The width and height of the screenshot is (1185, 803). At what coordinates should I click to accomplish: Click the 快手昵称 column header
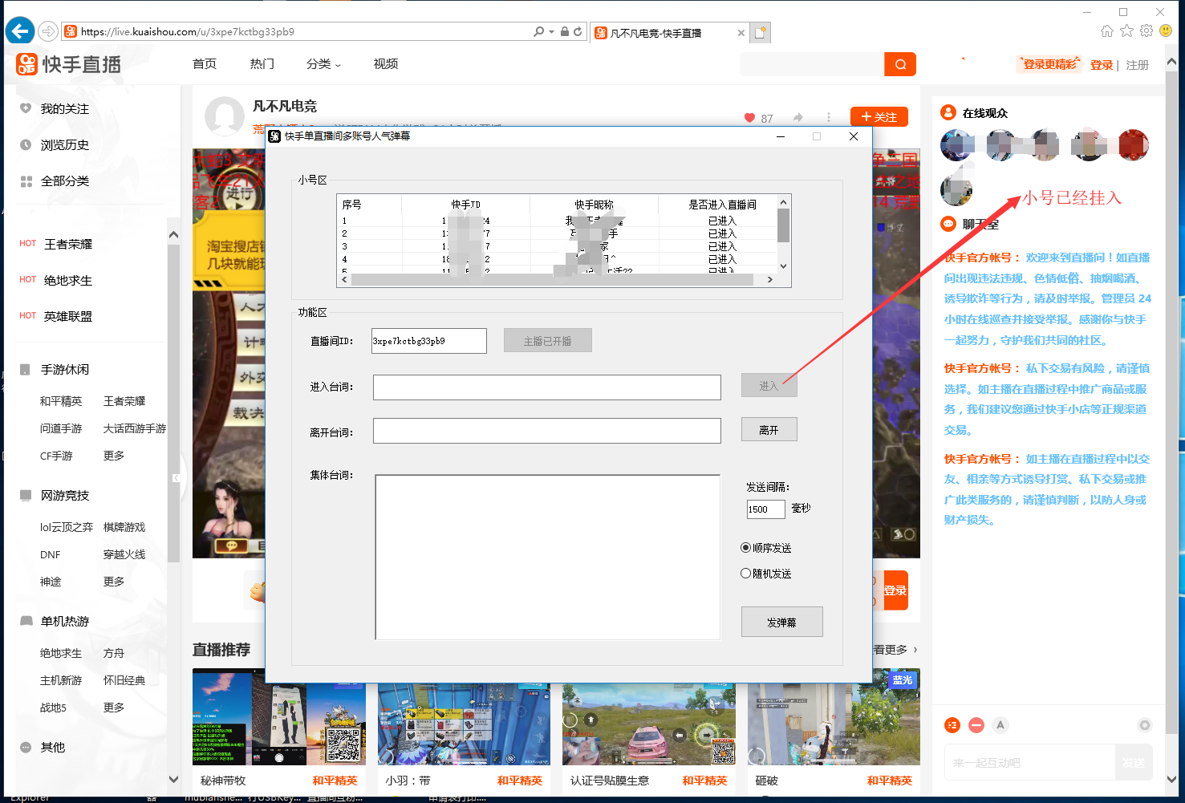tap(594, 205)
